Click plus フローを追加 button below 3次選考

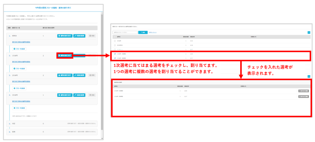[x=19, y=108]
